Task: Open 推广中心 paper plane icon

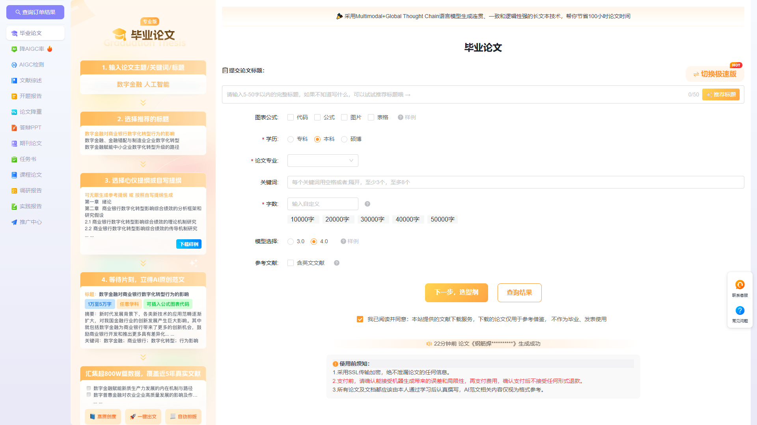Action: pos(14,222)
